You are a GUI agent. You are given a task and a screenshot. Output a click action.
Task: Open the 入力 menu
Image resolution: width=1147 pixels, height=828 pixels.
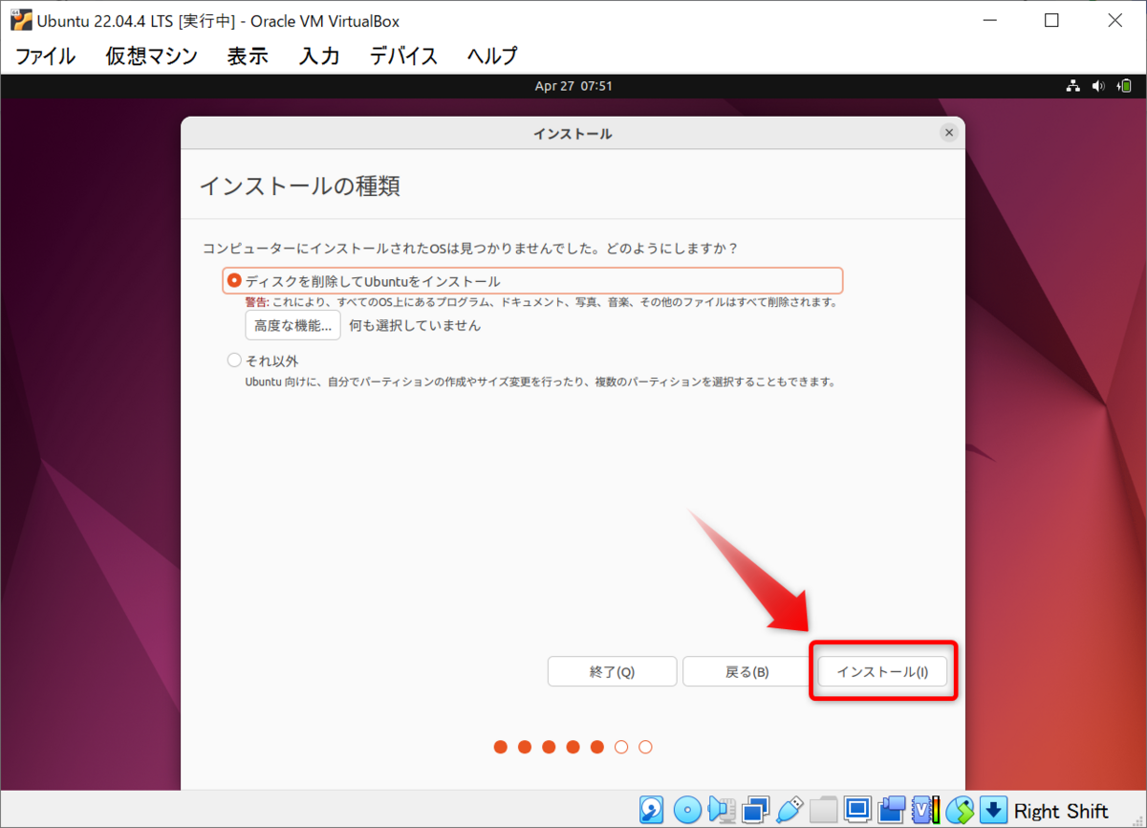tap(319, 56)
